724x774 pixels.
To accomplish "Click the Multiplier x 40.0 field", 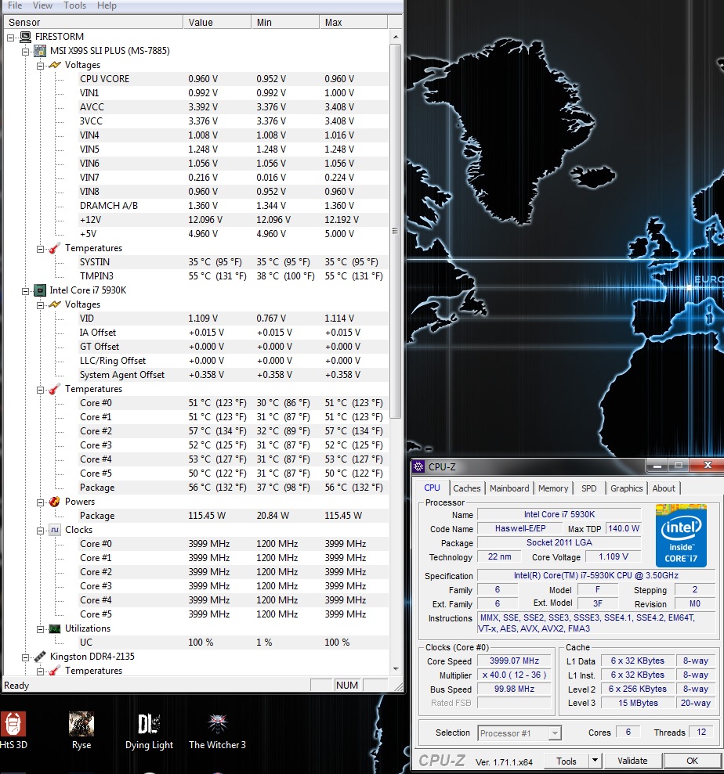I will point(514,675).
